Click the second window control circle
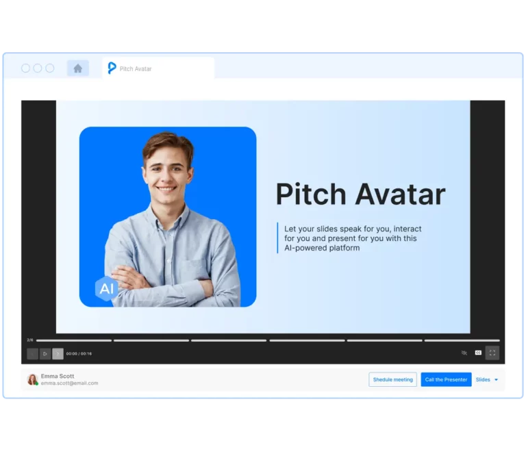 coord(38,68)
